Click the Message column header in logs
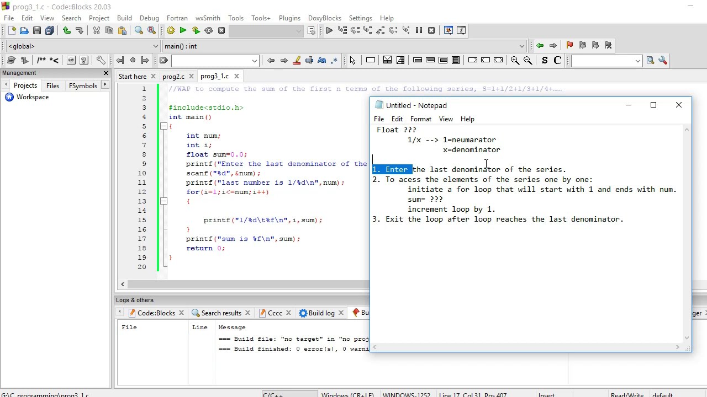 [x=231, y=328]
